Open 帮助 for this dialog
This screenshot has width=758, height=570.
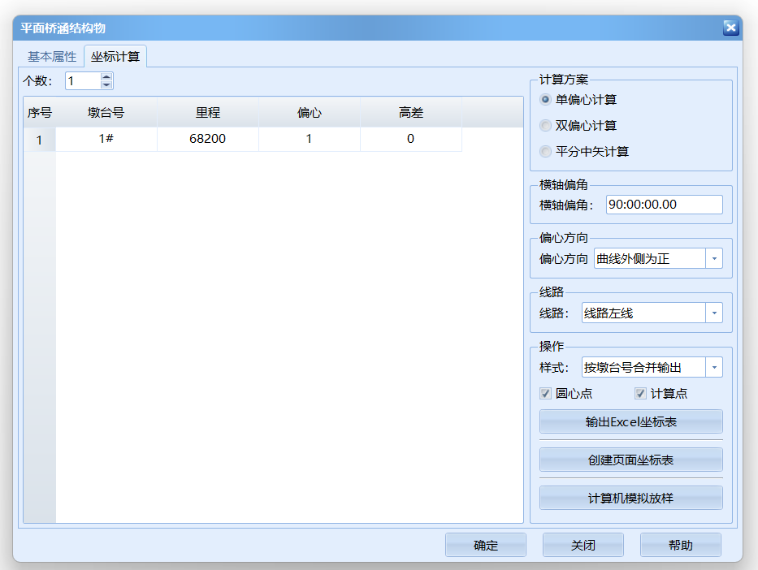(x=680, y=546)
